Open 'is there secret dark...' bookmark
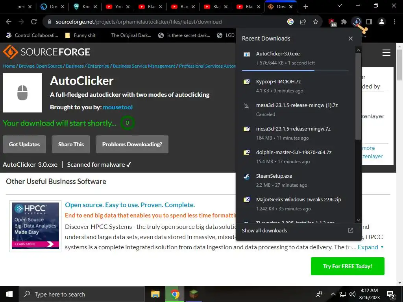Image resolution: width=403 pixels, height=302 pixels. (185, 35)
